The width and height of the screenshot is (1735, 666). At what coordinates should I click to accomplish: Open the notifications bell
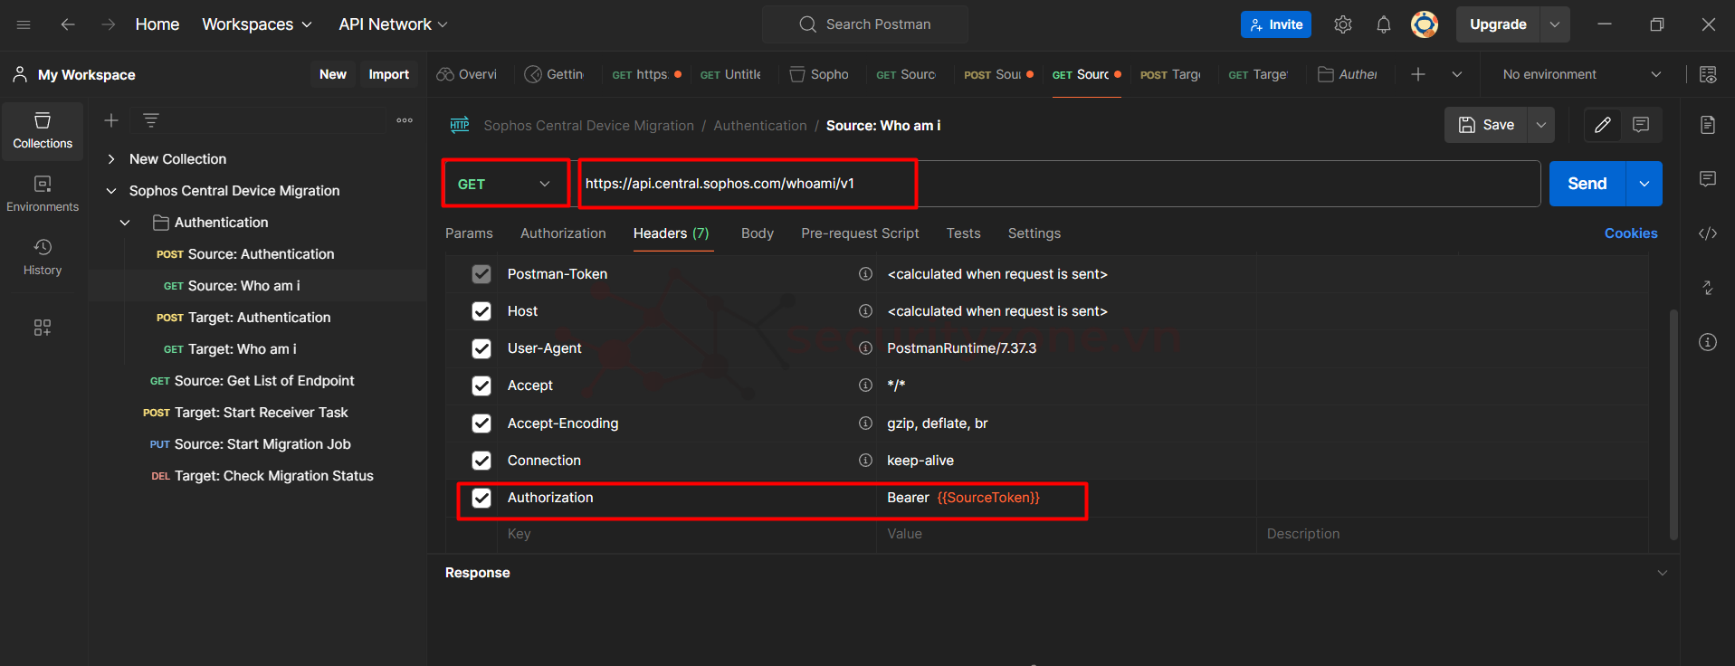tap(1384, 24)
